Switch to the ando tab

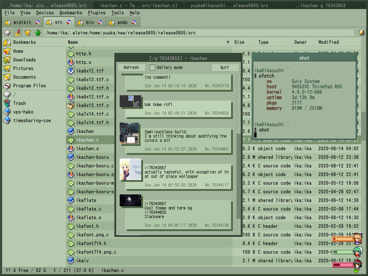click(123, 22)
